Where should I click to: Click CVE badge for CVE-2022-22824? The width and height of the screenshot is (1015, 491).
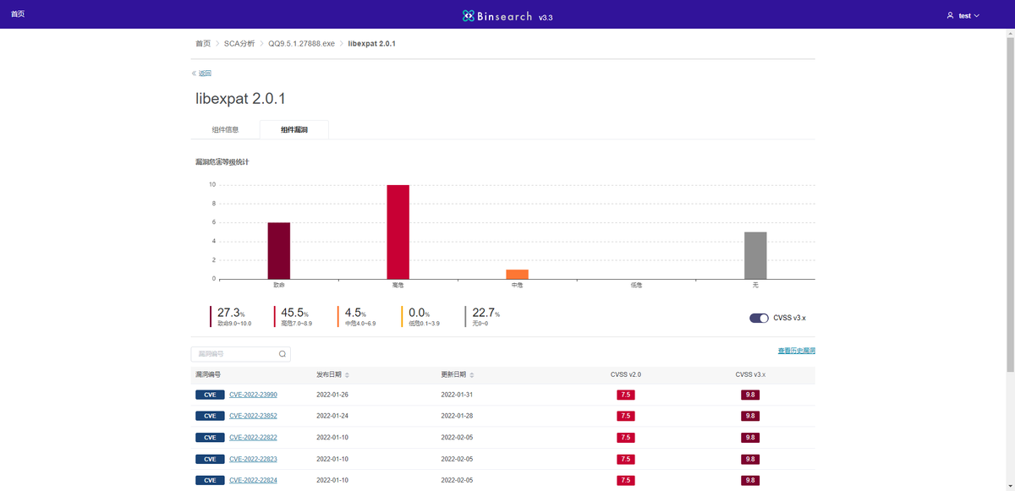[x=210, y=480]
